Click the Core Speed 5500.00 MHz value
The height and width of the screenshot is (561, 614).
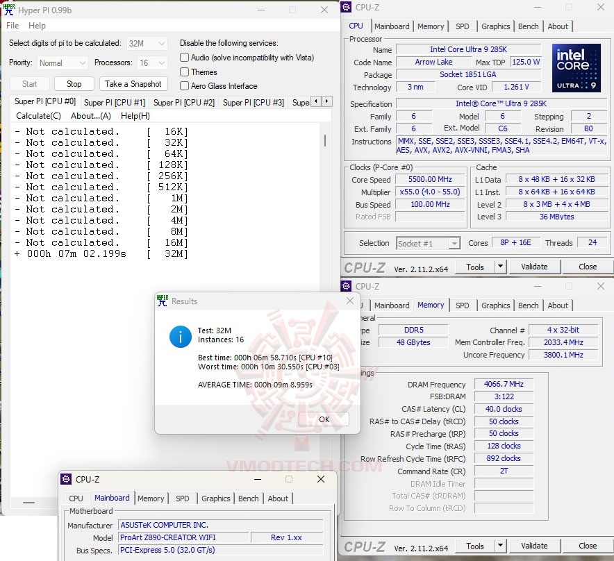pos(430,179)
